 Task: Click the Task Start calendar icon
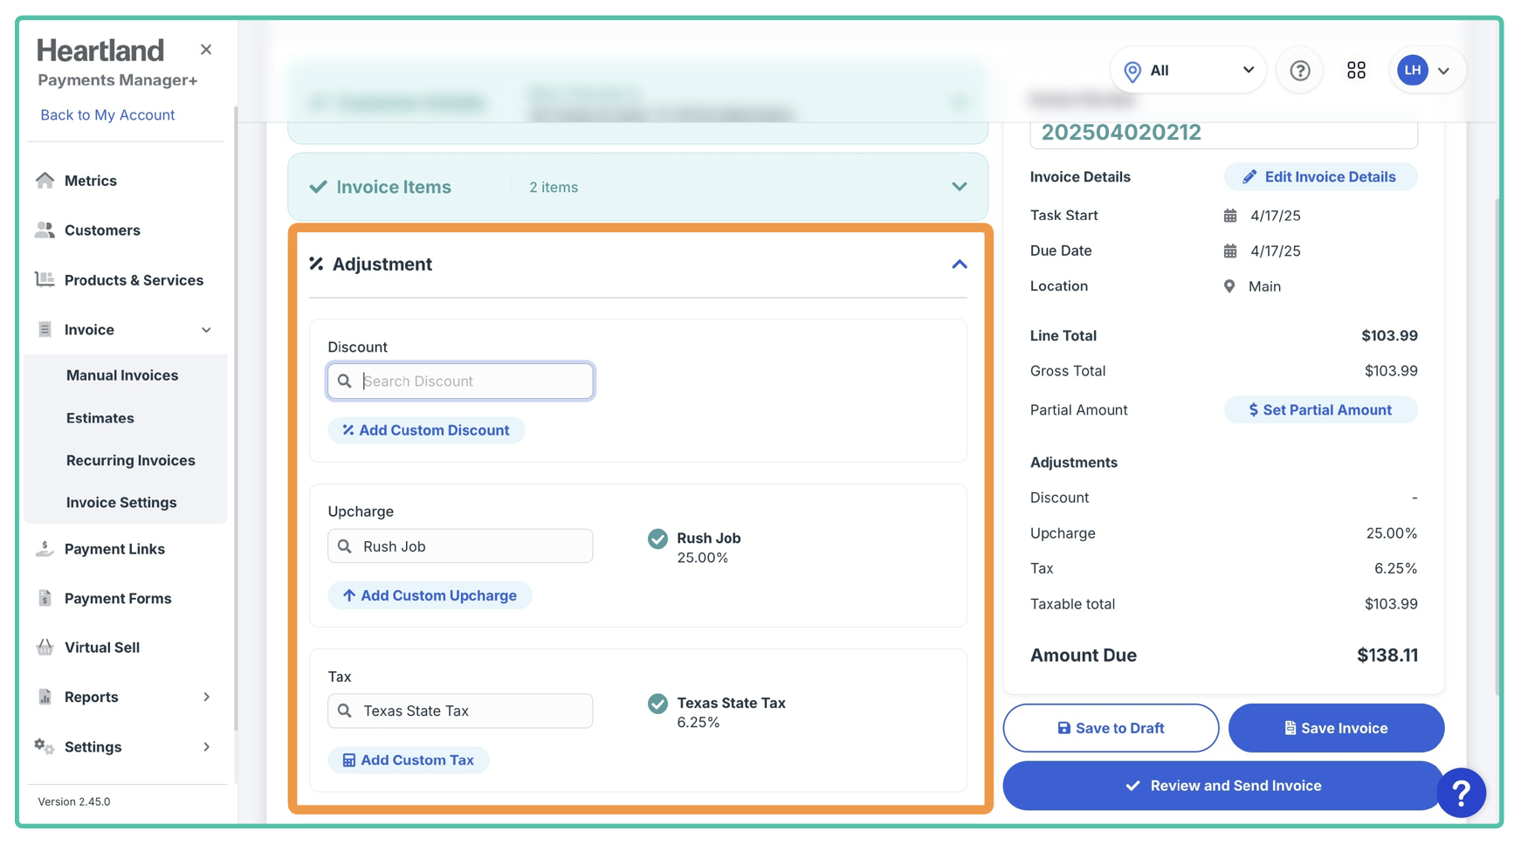pos(1229,216)
